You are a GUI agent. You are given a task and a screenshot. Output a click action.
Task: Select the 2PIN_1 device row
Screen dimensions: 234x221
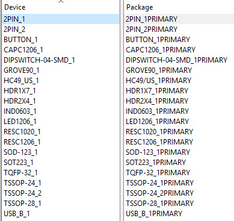click(x=61, y=19)
